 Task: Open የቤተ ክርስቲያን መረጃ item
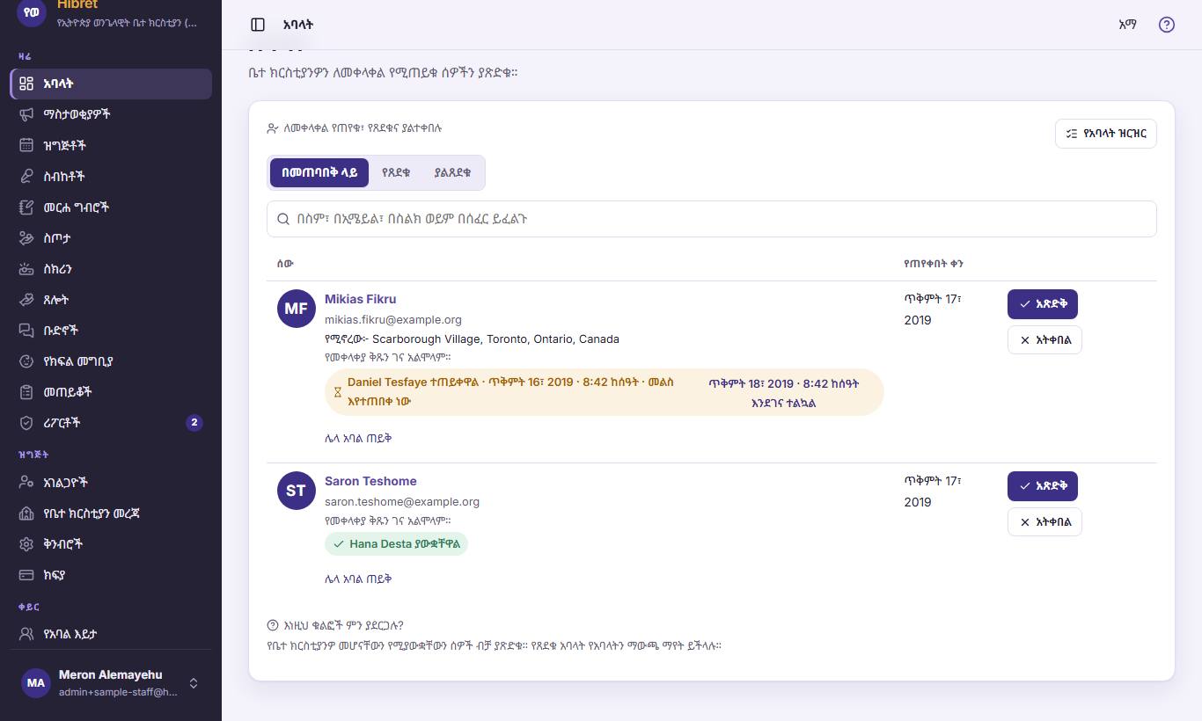click(x=111, y=513)
